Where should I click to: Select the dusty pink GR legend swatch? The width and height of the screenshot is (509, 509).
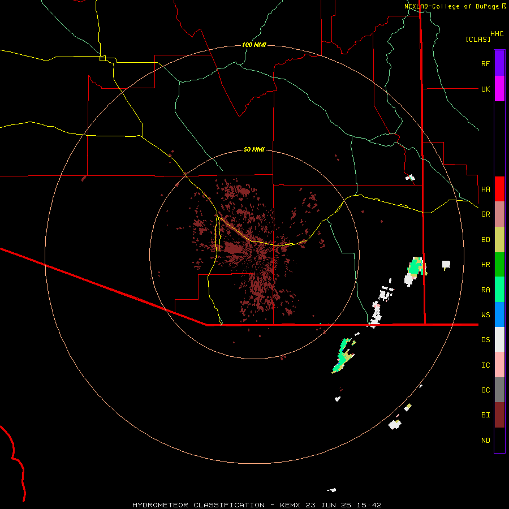coord(499,214)
